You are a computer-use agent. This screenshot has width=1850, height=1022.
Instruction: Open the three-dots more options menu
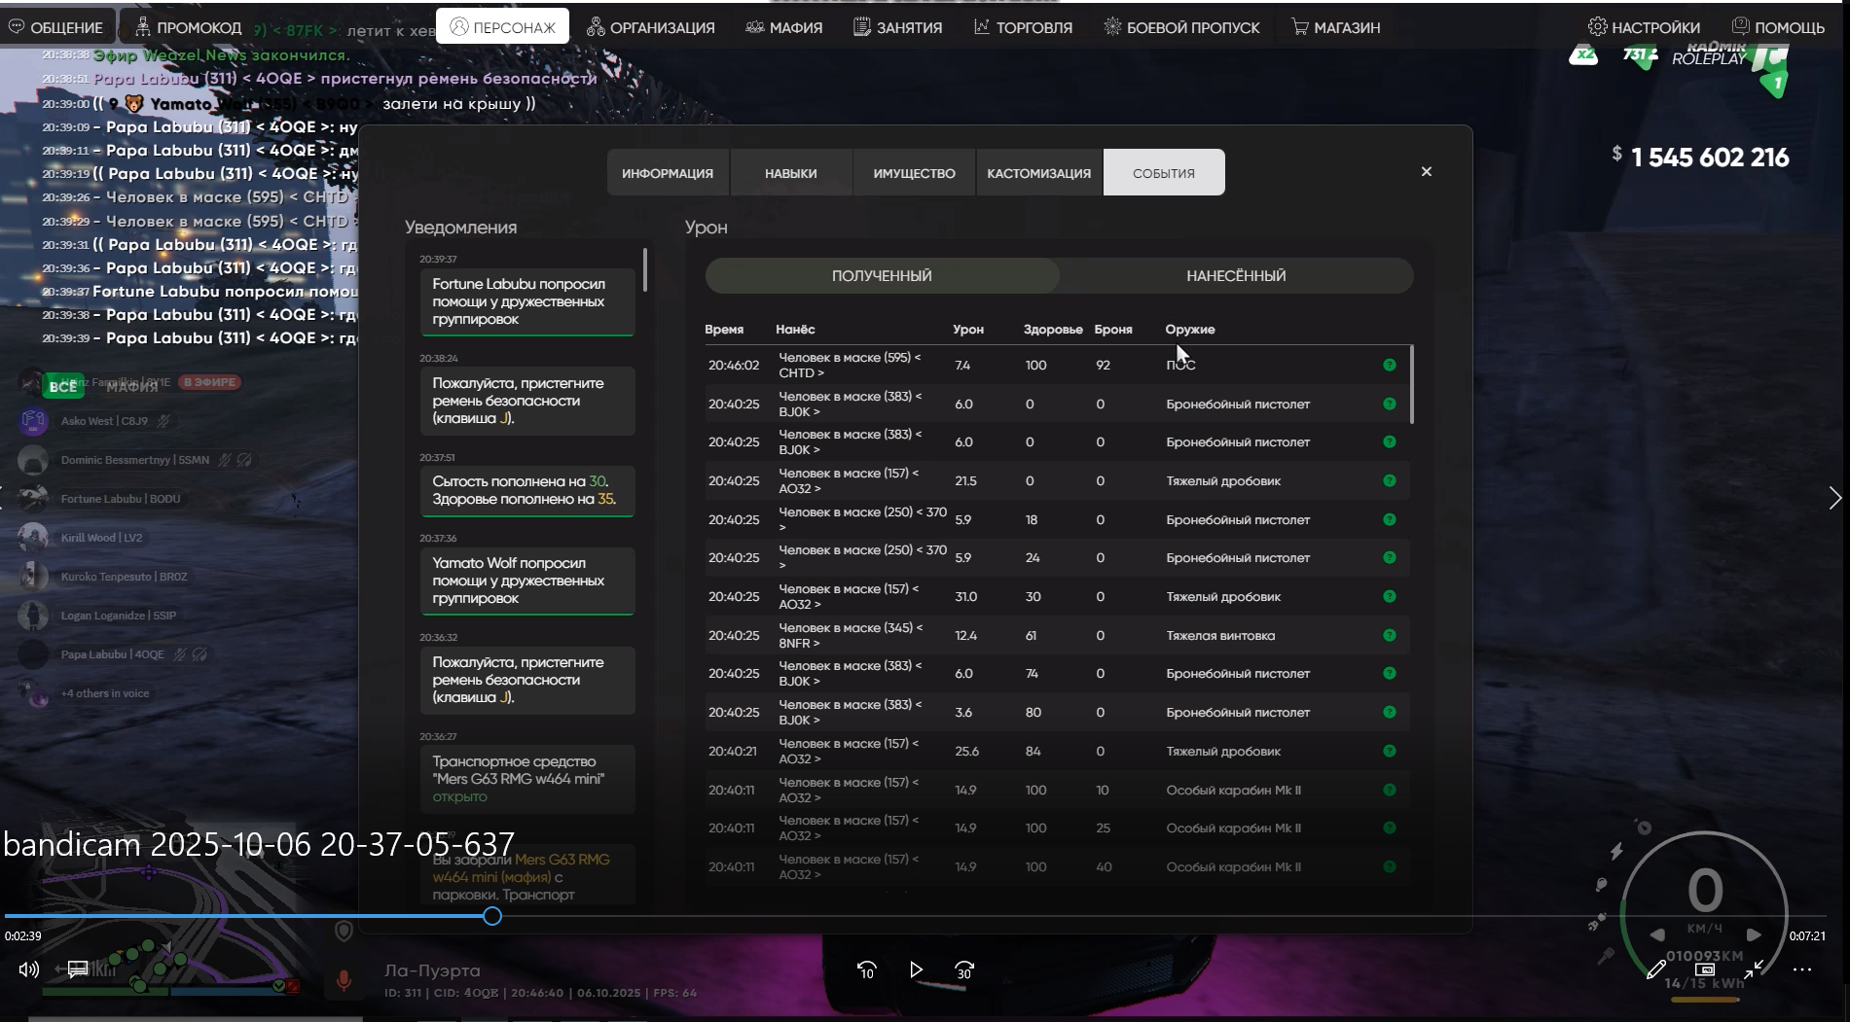[x=1802, y=969]
